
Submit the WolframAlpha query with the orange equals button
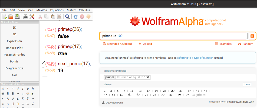[x=252, y=36]
